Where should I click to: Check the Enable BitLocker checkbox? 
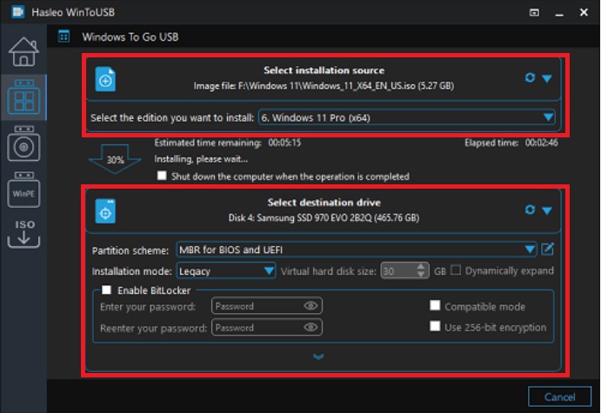[x=106, y=290]
